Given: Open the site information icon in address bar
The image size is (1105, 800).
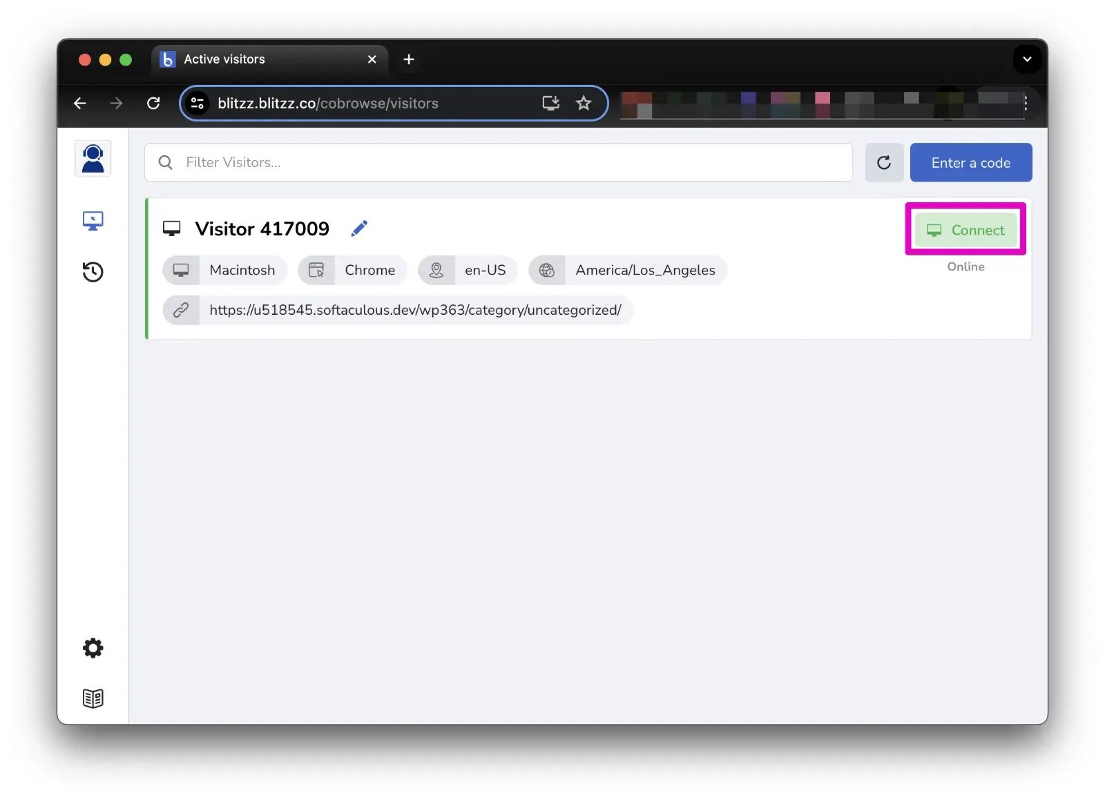Looking at the screenshot, I should 198,104.
